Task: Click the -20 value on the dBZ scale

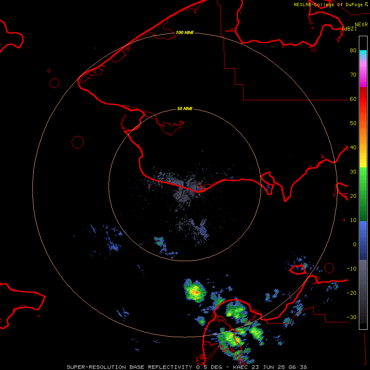Action: 351,293
